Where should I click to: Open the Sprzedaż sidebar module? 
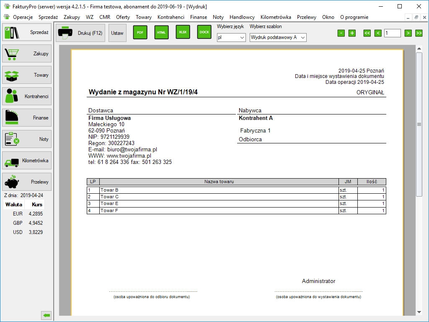(x=27, y=32)
